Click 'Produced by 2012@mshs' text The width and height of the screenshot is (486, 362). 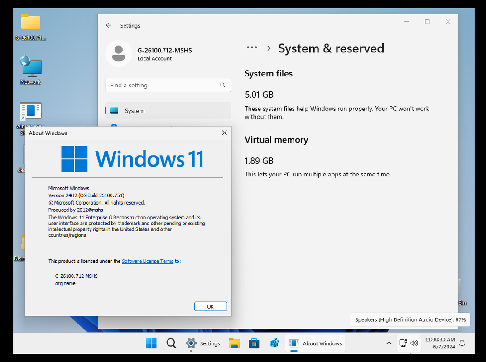(76, 210)
